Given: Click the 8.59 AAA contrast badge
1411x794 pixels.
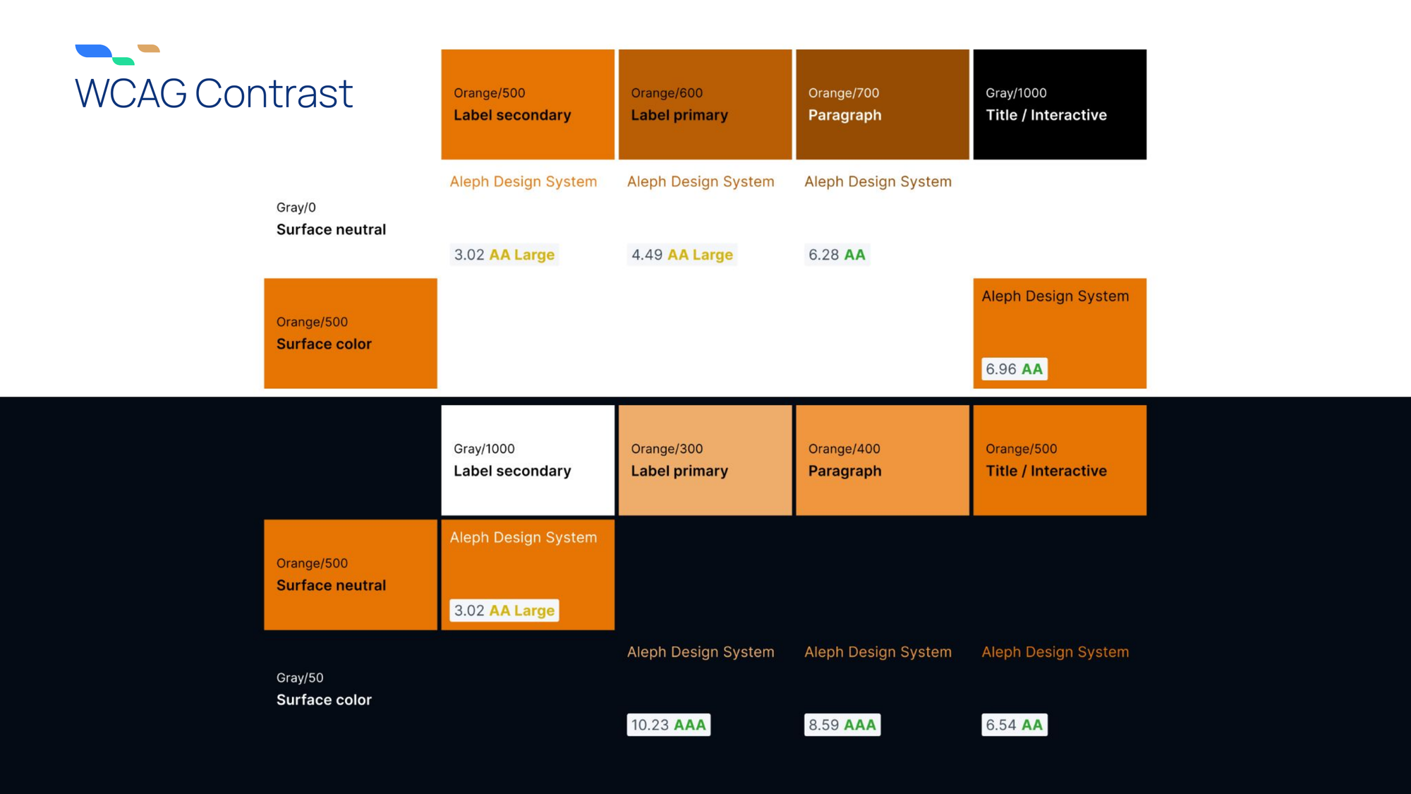Looking at the screenshot, I should 842,725.
